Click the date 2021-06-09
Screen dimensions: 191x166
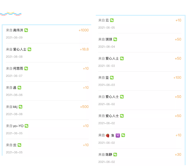14,38
